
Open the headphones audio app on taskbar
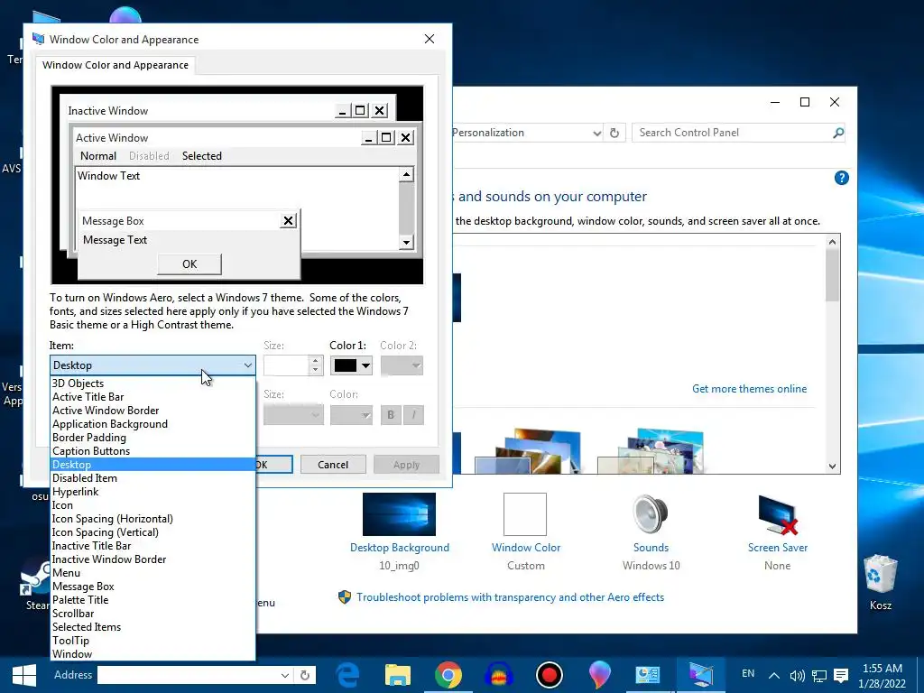(x=499, y=675)
